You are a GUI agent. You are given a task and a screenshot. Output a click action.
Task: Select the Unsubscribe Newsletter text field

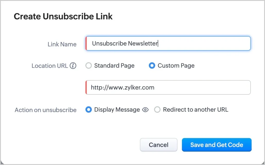[x=168, y=43]
